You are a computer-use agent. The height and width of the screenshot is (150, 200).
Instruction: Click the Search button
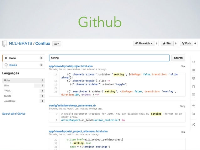coord(178,58)
